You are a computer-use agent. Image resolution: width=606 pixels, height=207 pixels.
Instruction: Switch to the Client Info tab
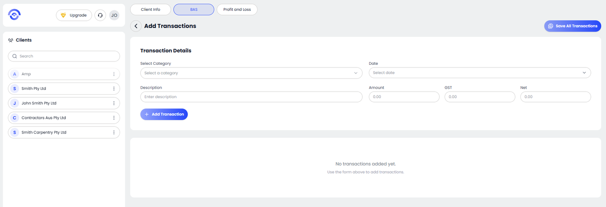coord(150,10)
